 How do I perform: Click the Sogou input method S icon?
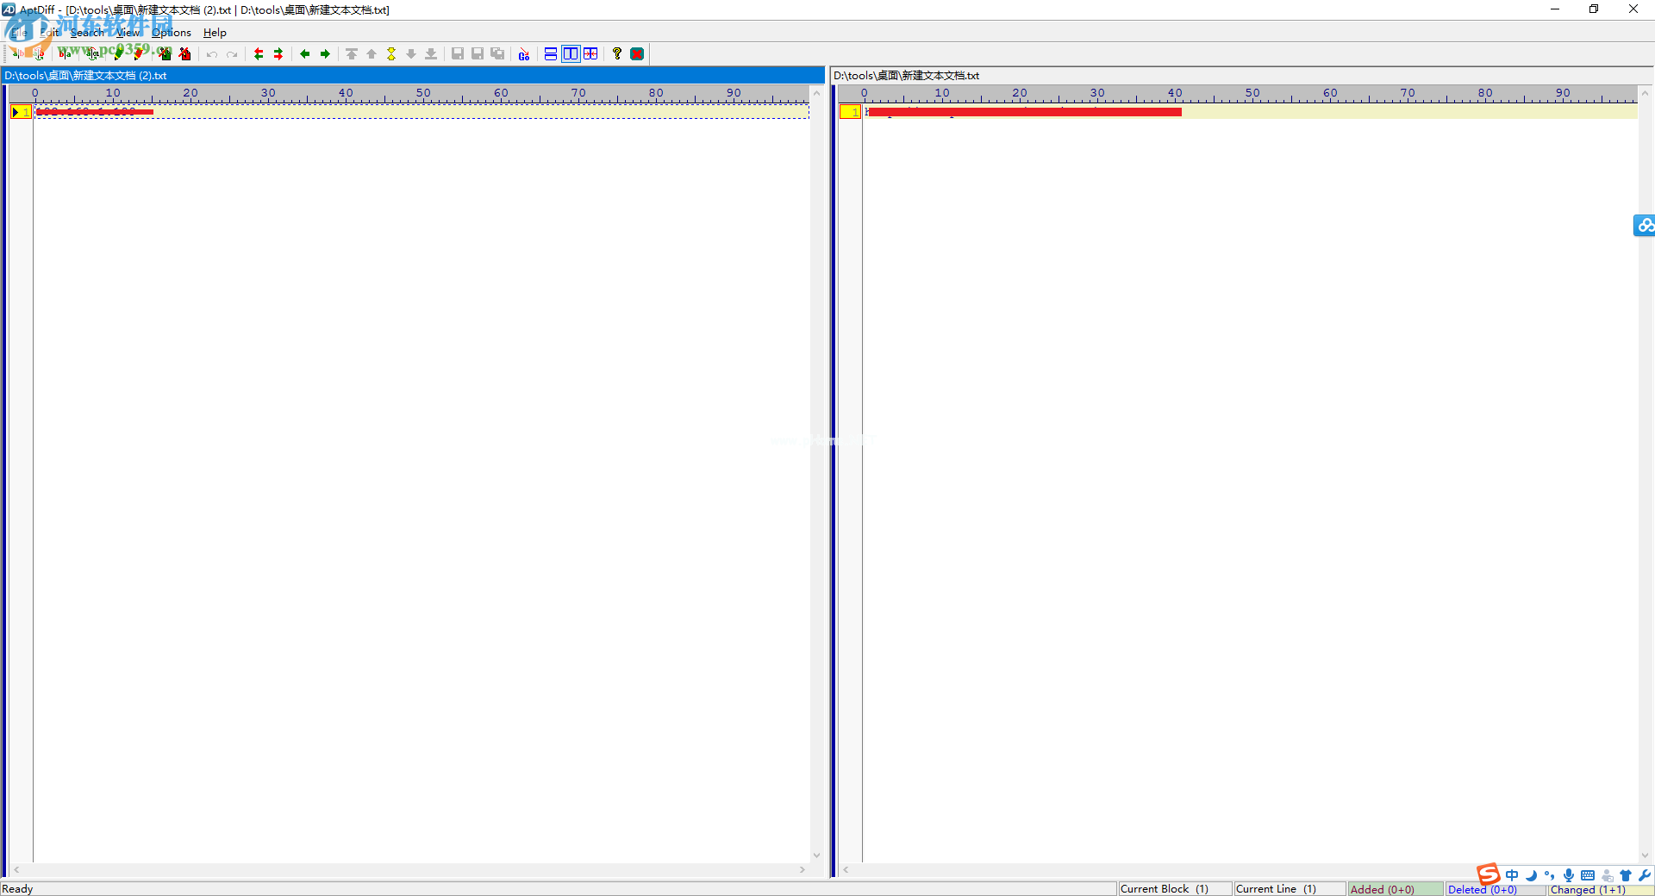point(1489,874)
